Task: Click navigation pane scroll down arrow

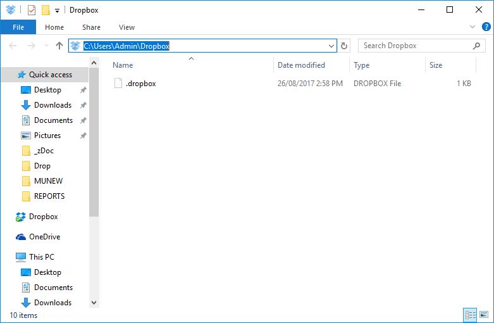Action: (94, 303)
